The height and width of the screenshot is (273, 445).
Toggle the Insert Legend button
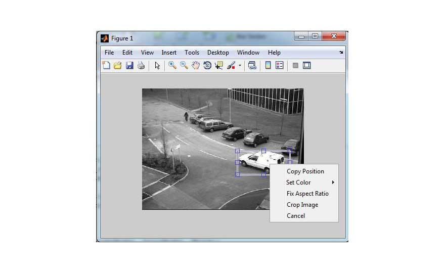280,65
